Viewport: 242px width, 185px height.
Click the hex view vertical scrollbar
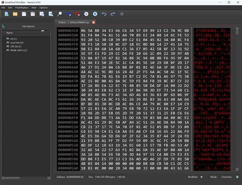pyautogui.click(x=237, y=99)
